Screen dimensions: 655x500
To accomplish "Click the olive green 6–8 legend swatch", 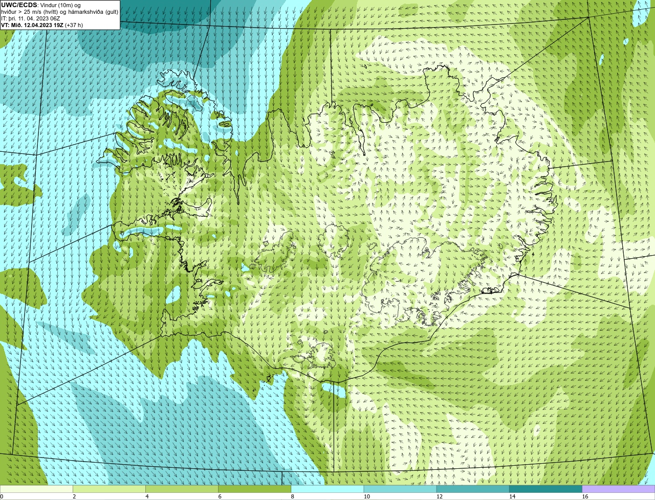I will click(254, 489).
